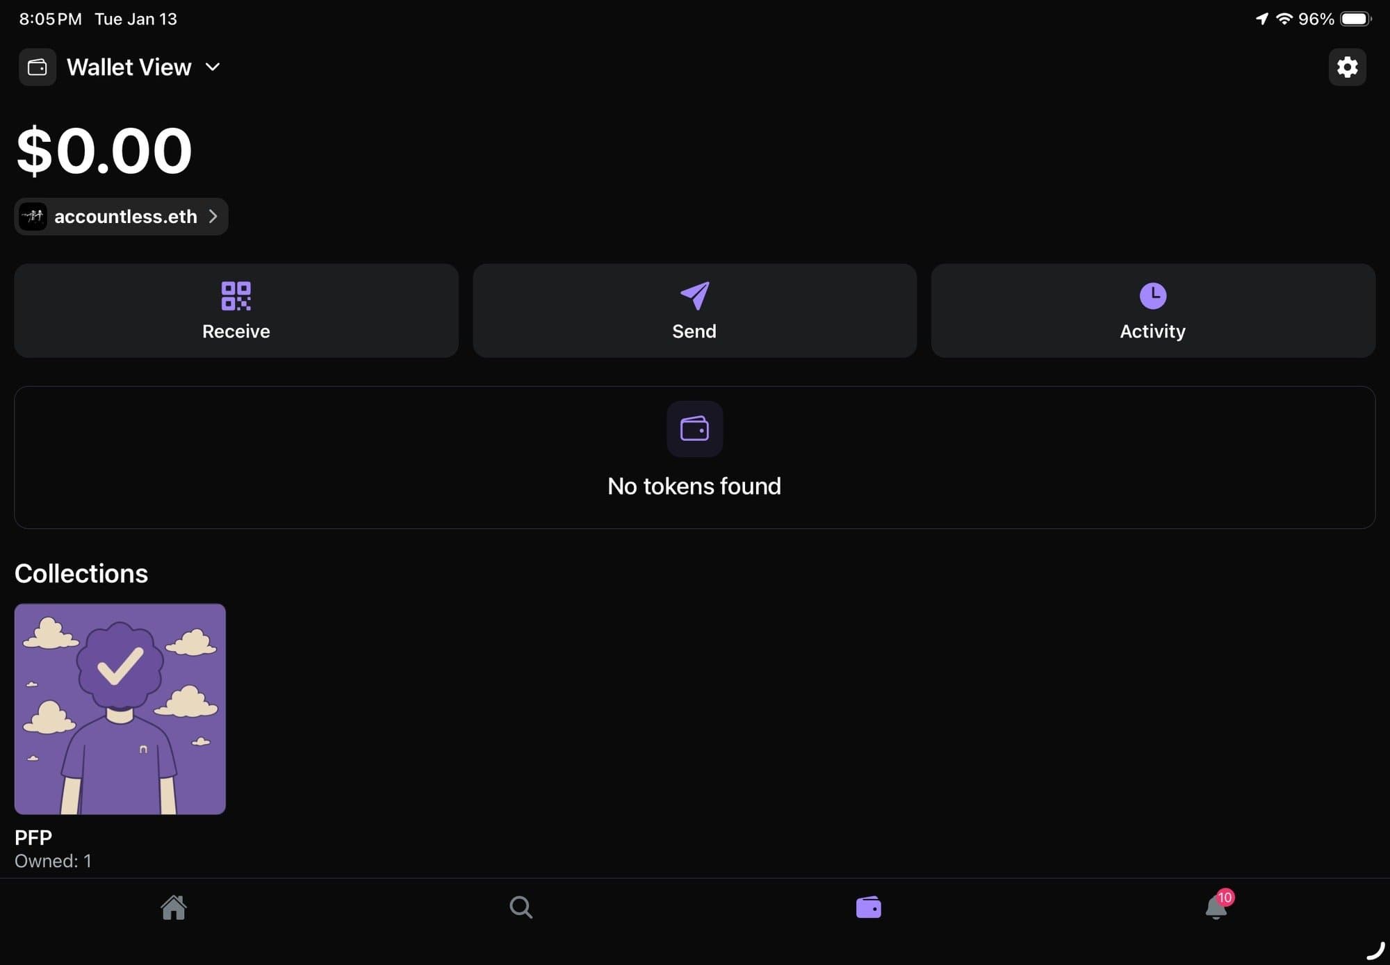This screenshot has height=965, width=1390.
Task: Open the Search tab
Action: (521, 907)
